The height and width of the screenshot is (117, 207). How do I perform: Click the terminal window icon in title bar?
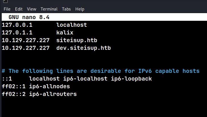5,1
